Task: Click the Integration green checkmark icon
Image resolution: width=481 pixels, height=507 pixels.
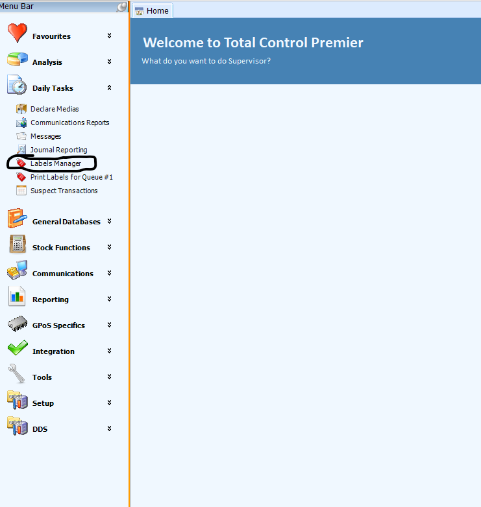Action: click(18, 348)
